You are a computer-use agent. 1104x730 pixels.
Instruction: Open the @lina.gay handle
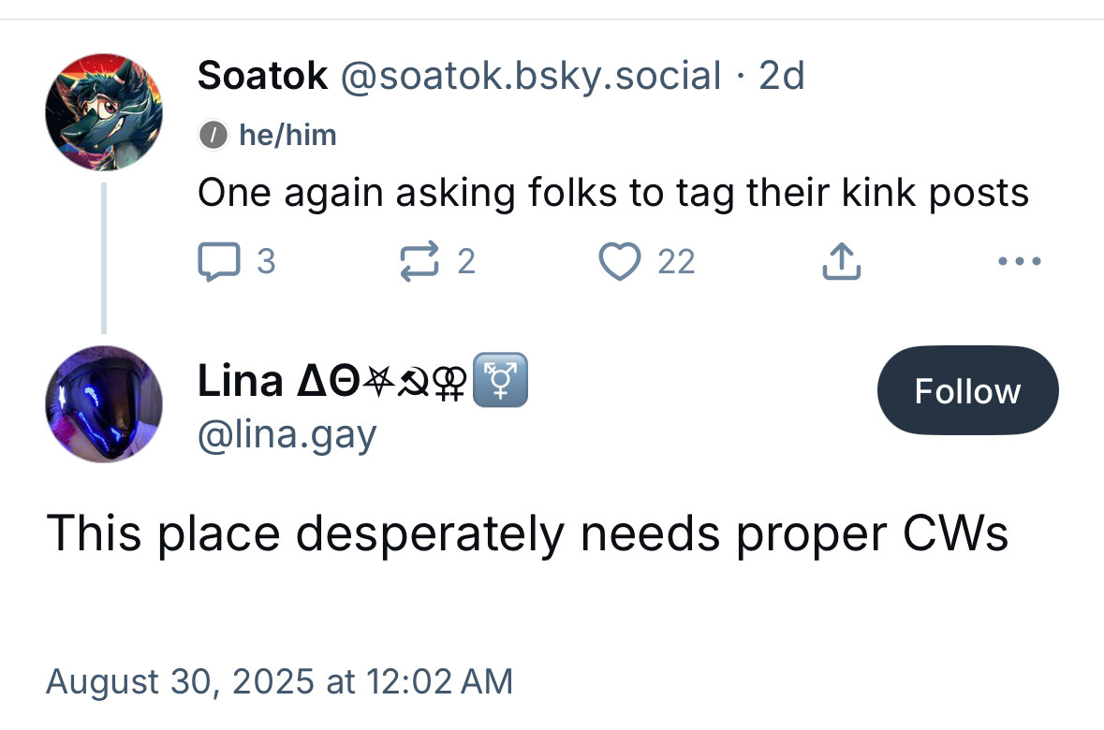click(287, 435)
